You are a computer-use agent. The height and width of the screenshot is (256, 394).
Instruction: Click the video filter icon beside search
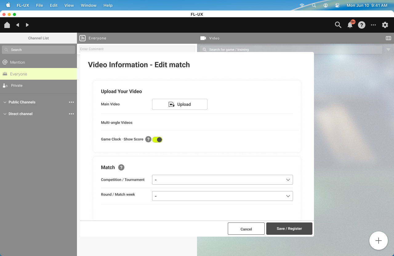[x=388, y=50]
